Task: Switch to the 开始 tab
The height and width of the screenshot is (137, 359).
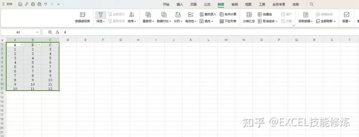Action: [x=166, y=4]
